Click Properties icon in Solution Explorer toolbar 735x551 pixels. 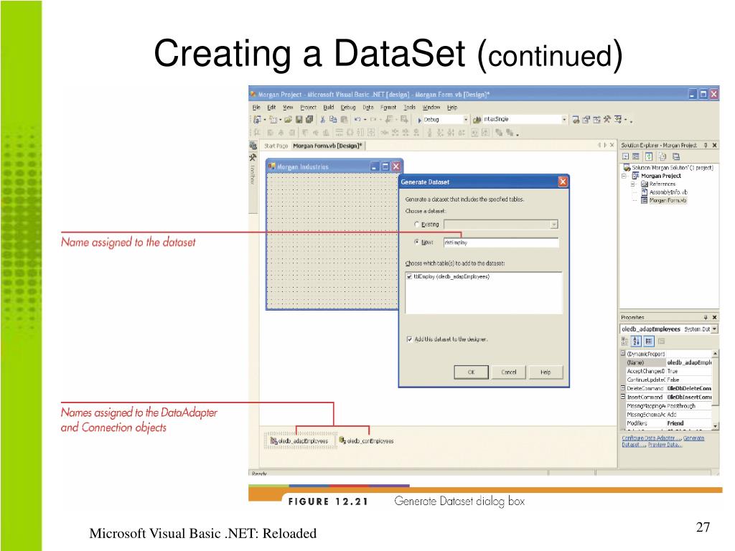click(676, 156)
